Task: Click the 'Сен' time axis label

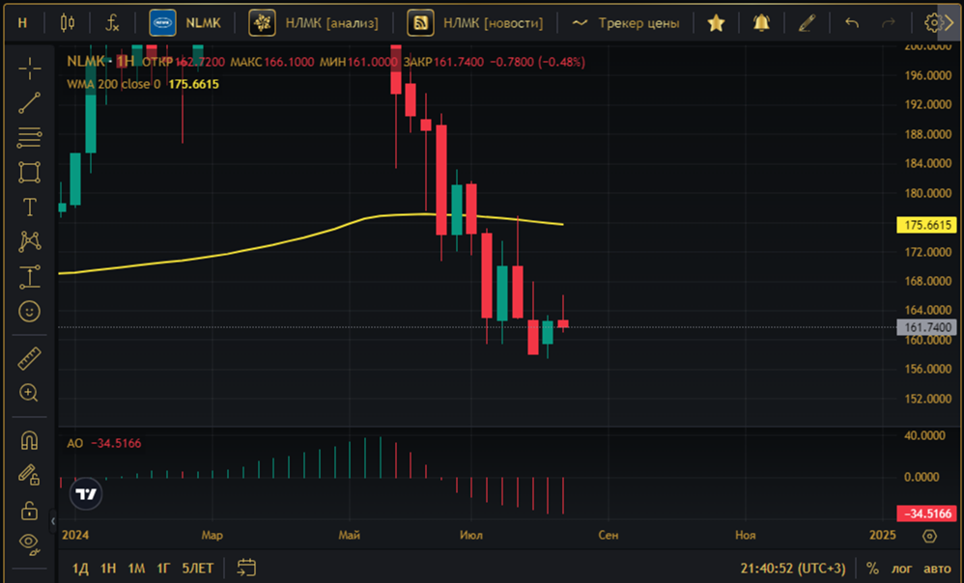Action: pos(608,535)
